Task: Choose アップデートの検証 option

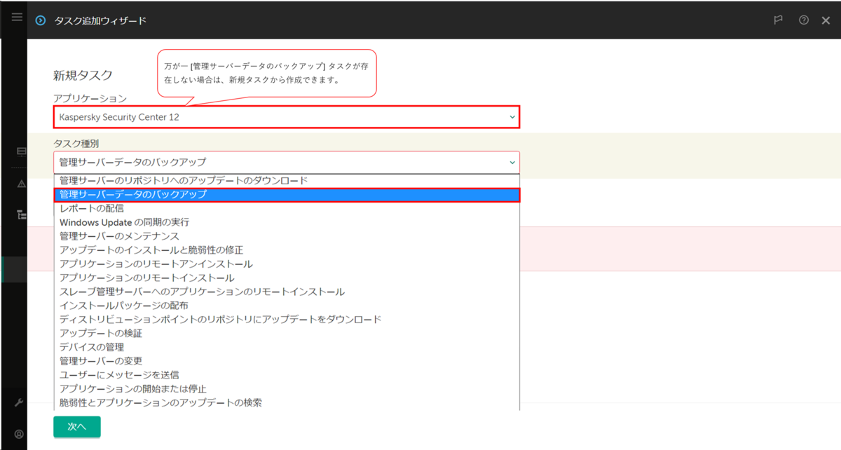Action: point(287,334)
